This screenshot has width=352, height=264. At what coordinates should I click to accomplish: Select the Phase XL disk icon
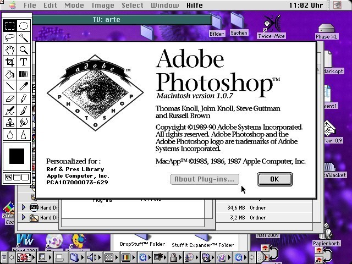[326, 31]
